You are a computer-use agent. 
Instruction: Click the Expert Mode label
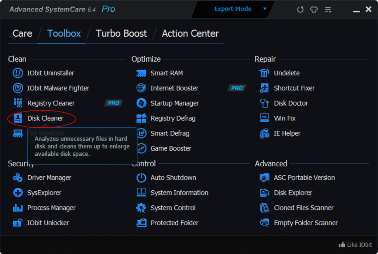click(233, 9)
